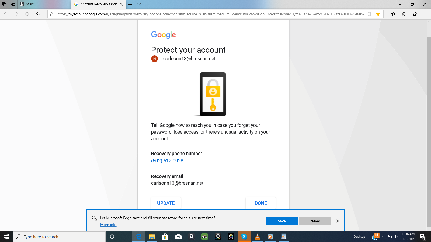Open the Favorites hub
431x242 pixels.
pos(394,14)
